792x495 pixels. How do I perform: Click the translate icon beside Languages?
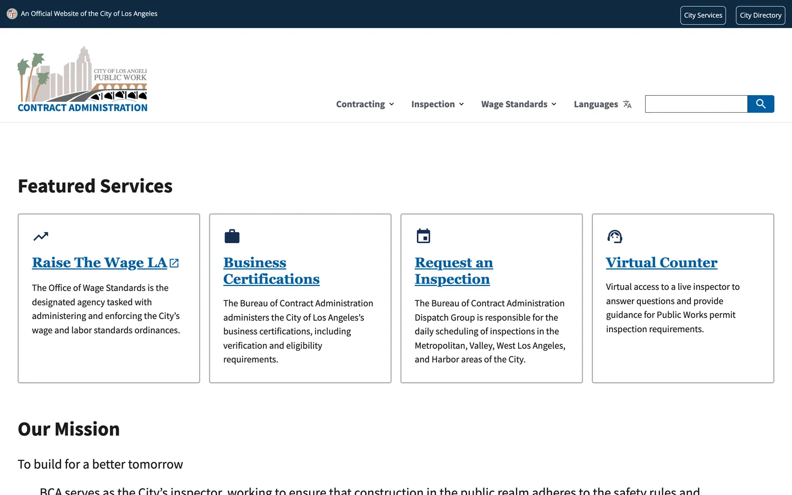[x=627, y=105]
